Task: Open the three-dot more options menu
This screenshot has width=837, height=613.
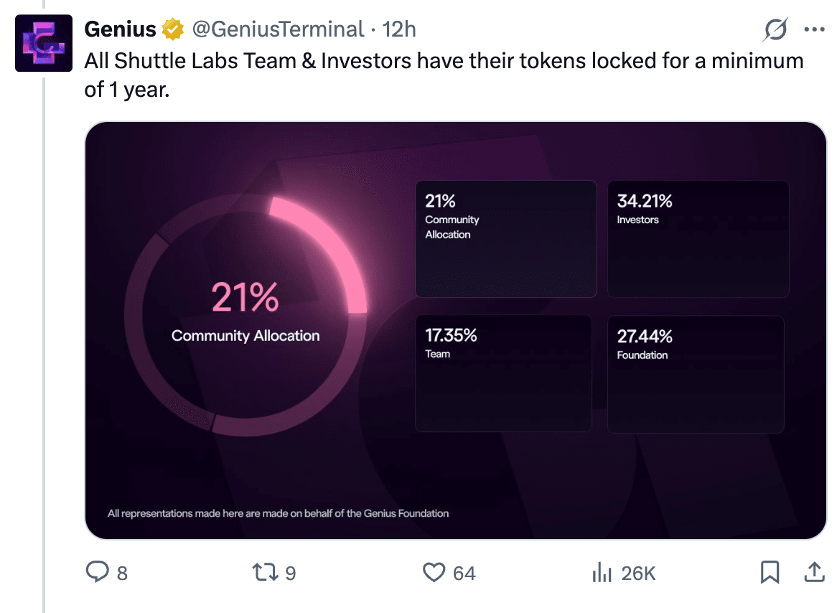Action: click(x=815, y=29)
